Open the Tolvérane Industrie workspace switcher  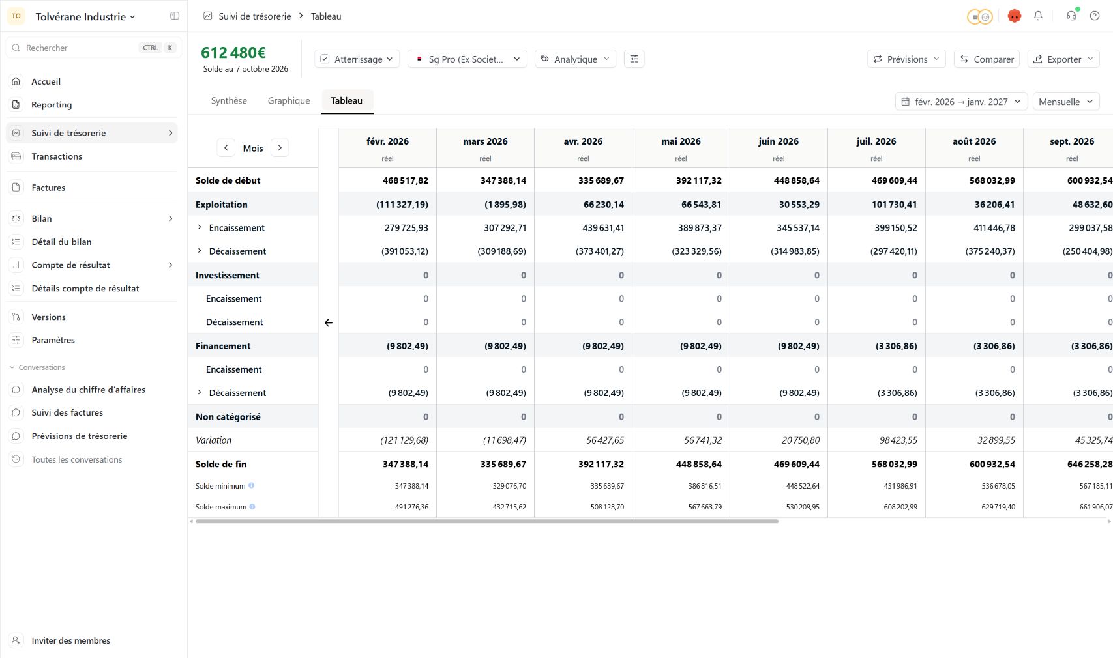pyautogui.click(x=85, y=16)
